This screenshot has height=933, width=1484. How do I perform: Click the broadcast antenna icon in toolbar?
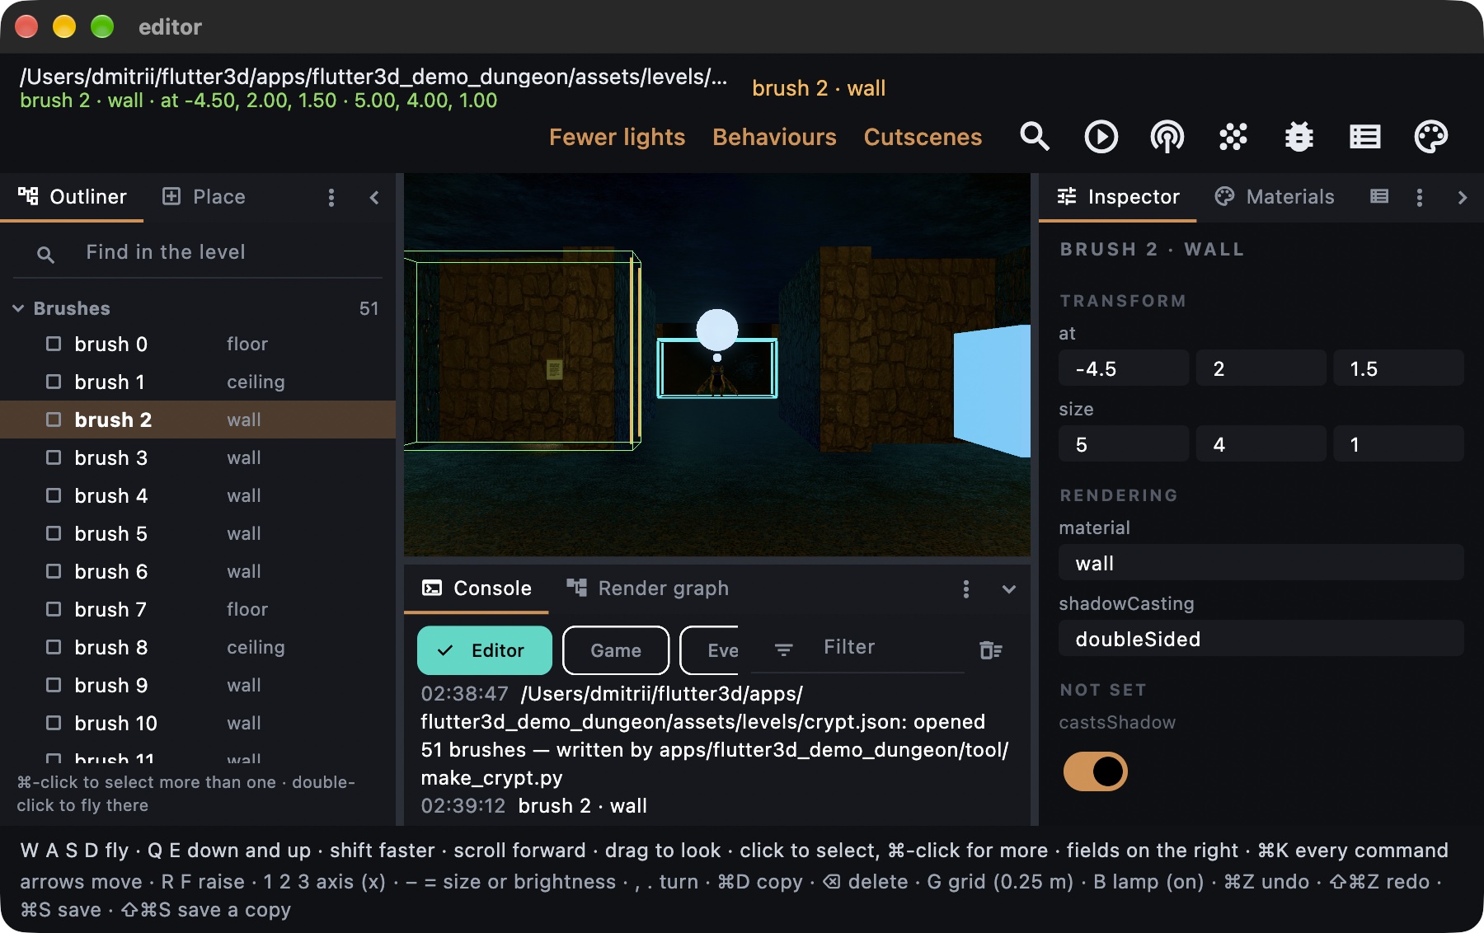pyautogui.click(x=1167, y=137)
